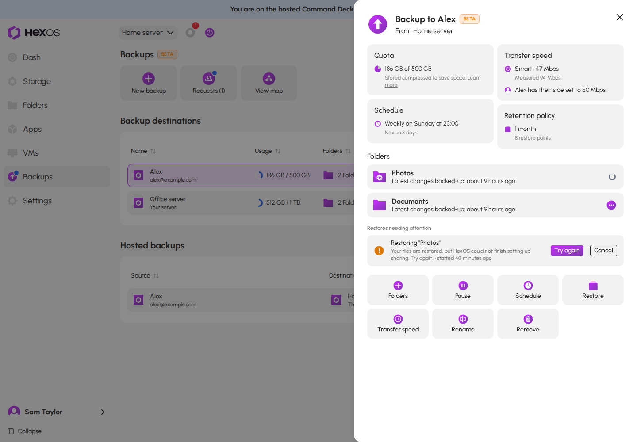Viewport: 637px width, 442px height.
Task: Expand the Home server dropdown
Action: tap(148, 33)
